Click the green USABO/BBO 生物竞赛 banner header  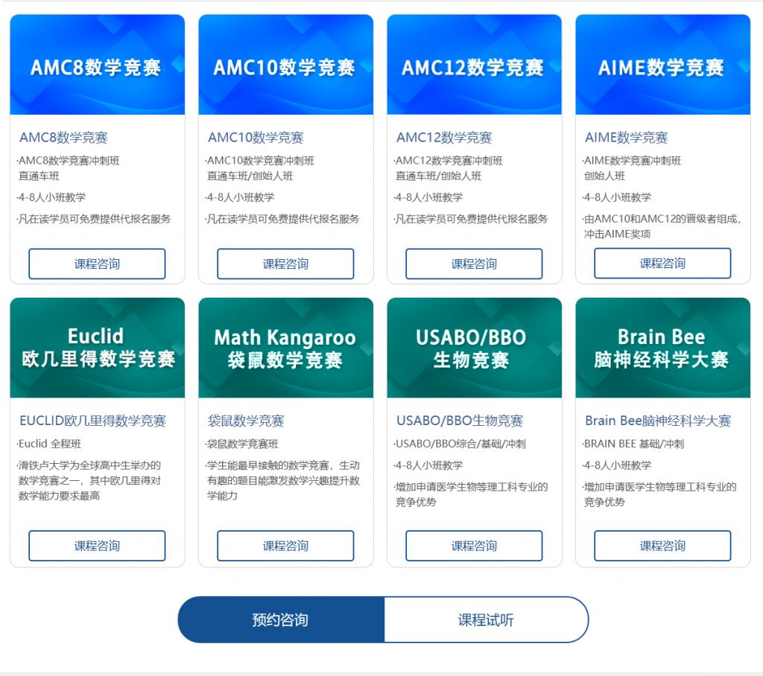tap(474, 347)
